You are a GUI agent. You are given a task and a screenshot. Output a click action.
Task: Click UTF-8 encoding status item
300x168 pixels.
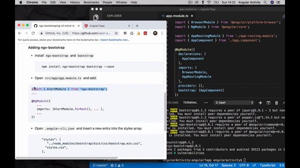click(244, 165)
